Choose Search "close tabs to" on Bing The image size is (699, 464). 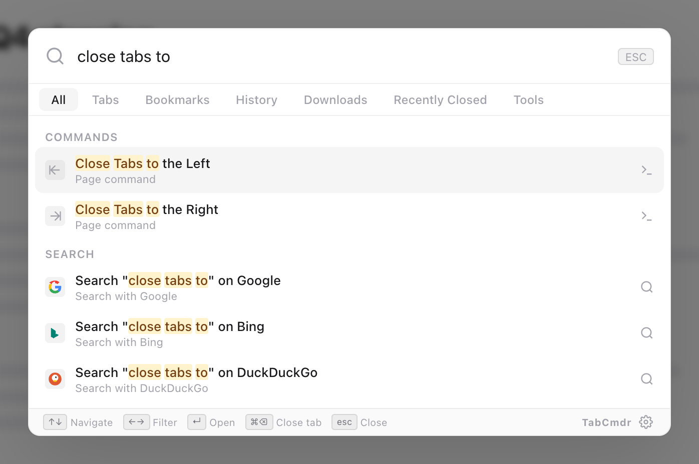(350, 333)
